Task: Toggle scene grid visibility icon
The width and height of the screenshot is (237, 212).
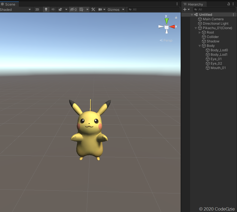Action: click(81, 9)
